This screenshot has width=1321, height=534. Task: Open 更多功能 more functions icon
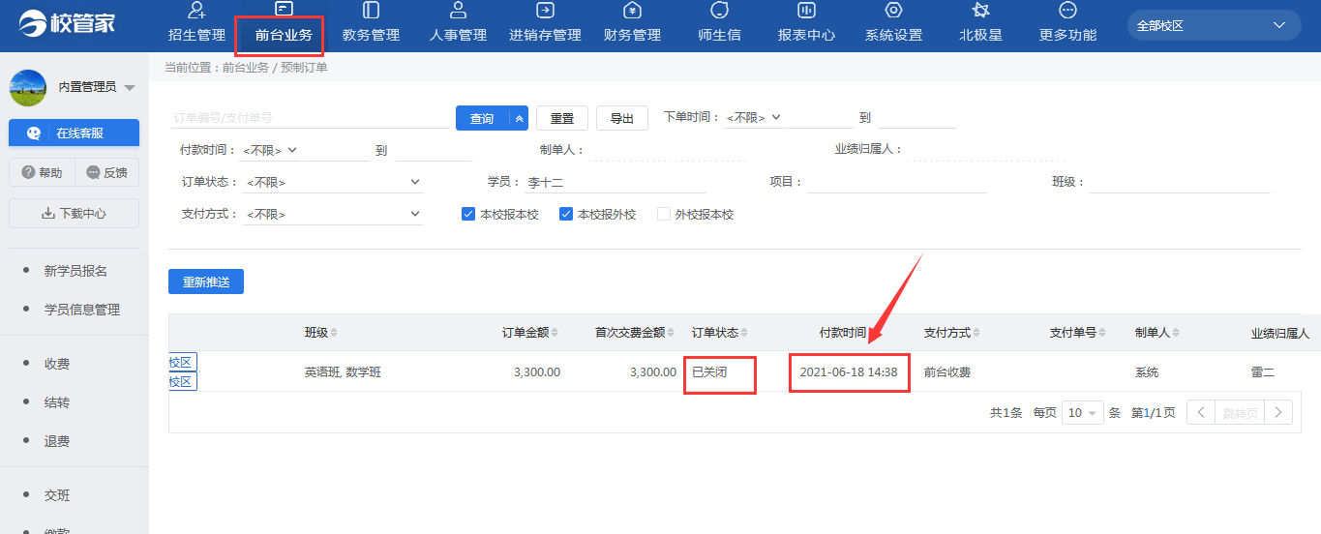1067,11
